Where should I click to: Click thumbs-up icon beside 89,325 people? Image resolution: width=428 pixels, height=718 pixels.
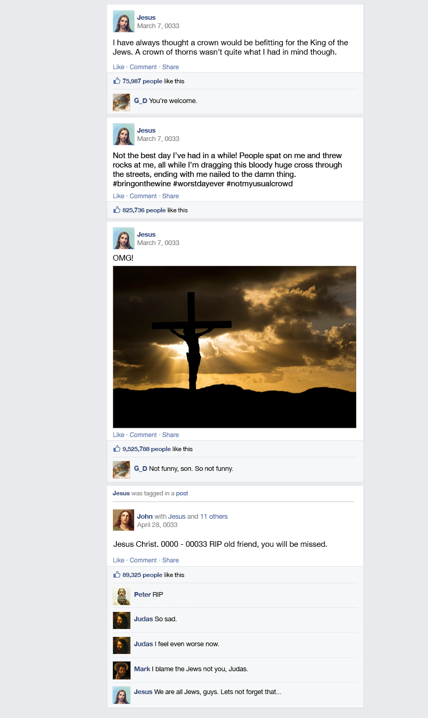pos(116,574)
